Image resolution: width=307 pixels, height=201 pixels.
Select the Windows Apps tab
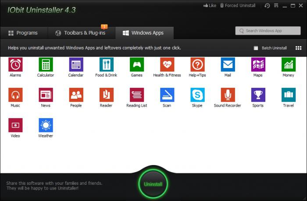point(144,33)
